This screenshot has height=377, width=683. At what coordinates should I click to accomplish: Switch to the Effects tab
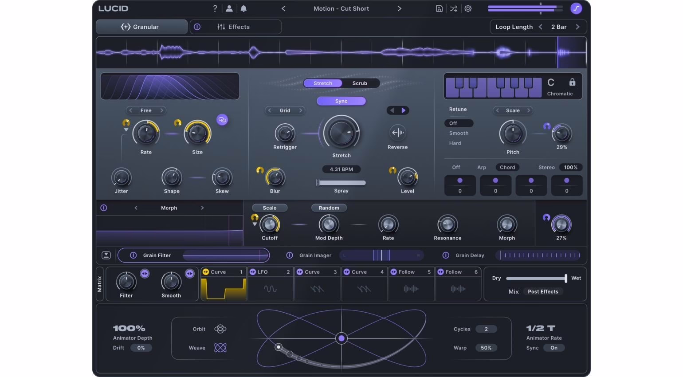(x=236, y=27)
